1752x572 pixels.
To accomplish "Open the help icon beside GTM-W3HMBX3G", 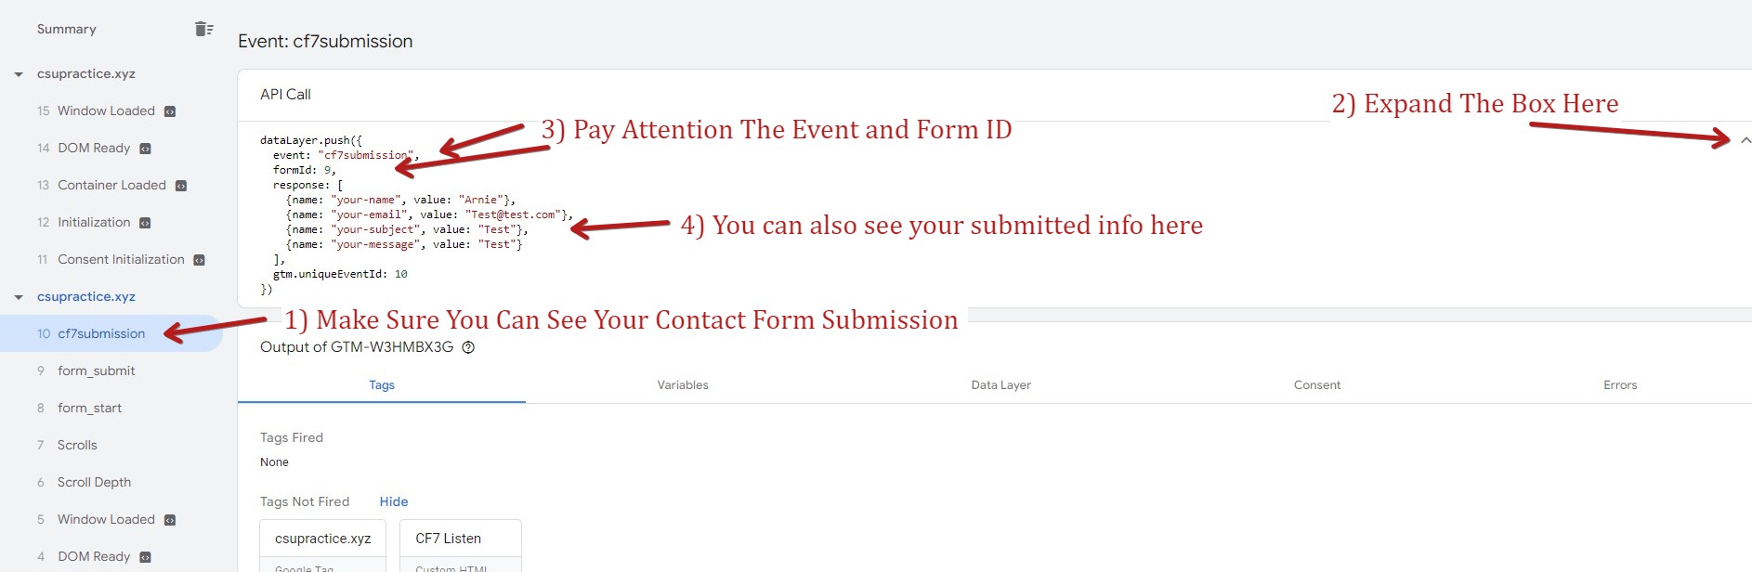I will tap(468, 347).
